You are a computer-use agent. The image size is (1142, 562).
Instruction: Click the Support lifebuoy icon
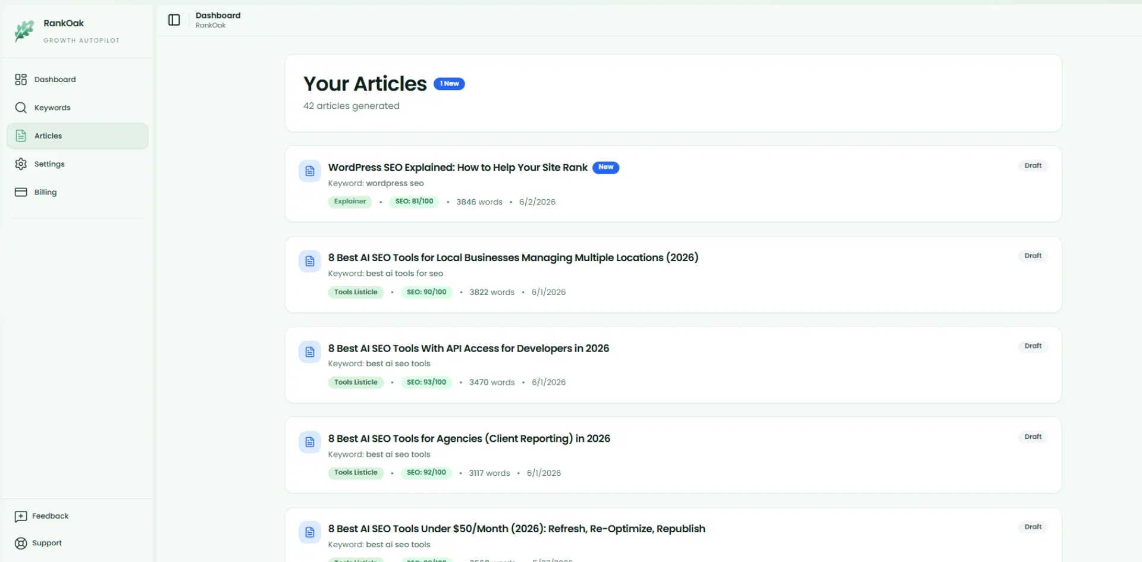coord(21,543)
